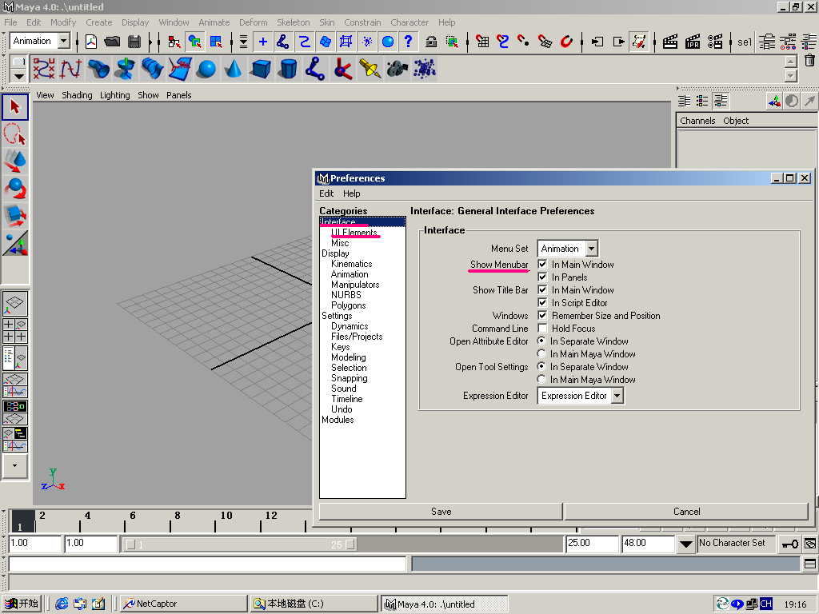Select the arrow Select tool in toolbox
The image size is (819, 614).
14,107
